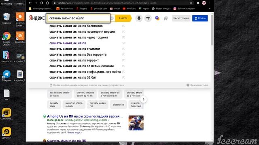Screen dimensions: 259x145
Task: Insert the 'бесплатно' suggestion using its arrow icon
Action: [123, 26]
